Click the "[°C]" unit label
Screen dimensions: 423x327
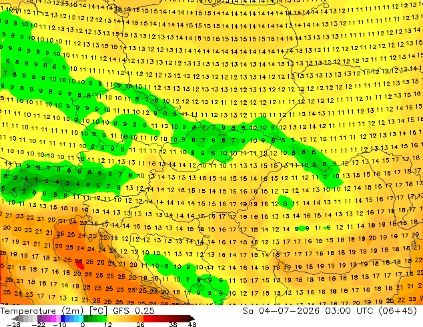point(98,311)
